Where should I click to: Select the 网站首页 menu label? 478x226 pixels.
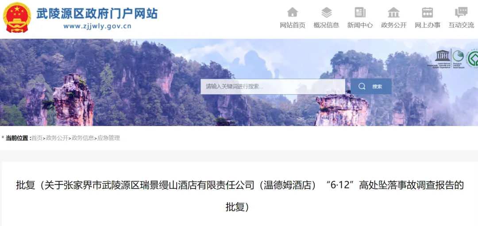(x=293, y=25)
